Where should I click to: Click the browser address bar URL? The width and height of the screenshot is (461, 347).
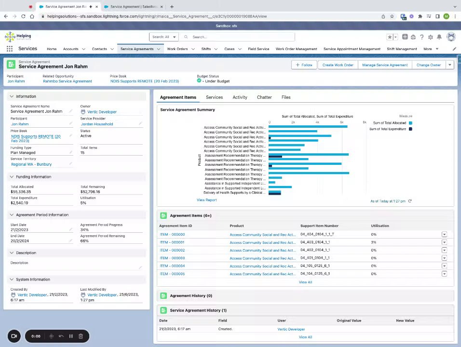click(x=157, y=16)
